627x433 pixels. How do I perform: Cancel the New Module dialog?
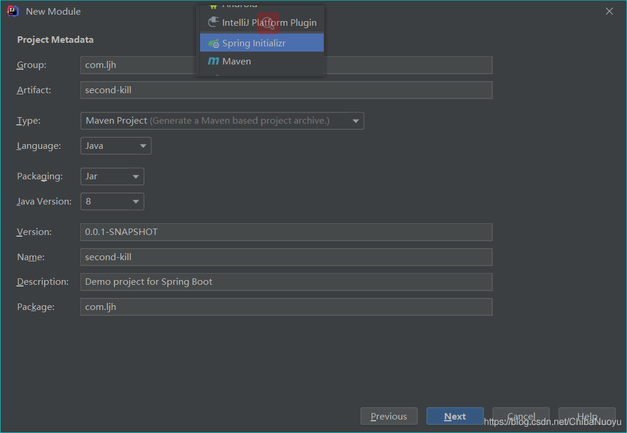click(521, 416)
